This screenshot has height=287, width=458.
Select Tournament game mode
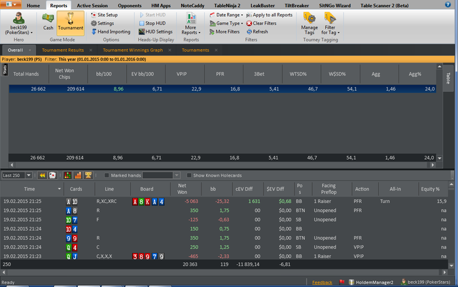(71, 22)
